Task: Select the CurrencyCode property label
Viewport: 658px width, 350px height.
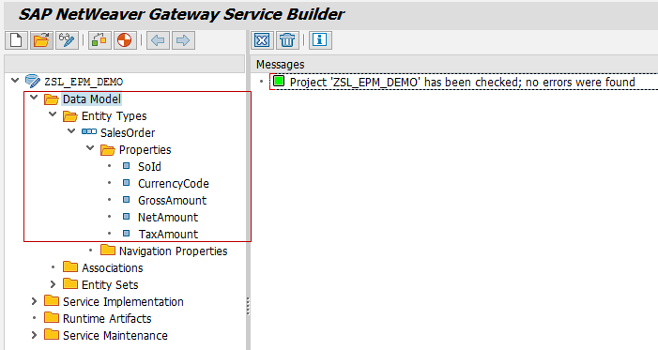Action: tap(174, 183)
